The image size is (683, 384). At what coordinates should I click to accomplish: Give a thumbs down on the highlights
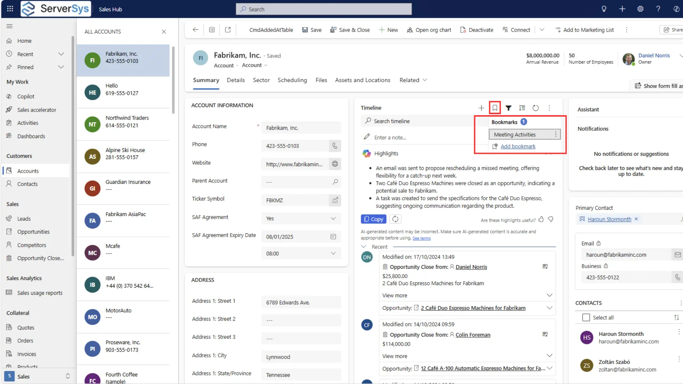(x=551, y=220)
